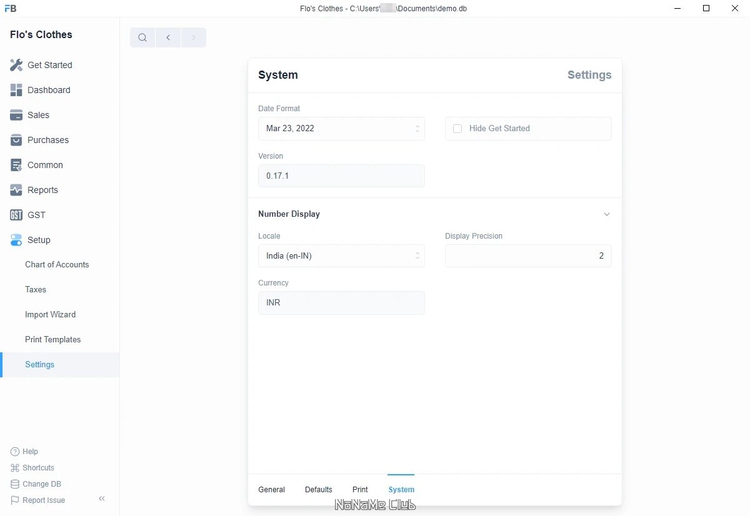Click the Change DB link
The width and height of the screenshot is (750, 516).
tap(41, 484)
